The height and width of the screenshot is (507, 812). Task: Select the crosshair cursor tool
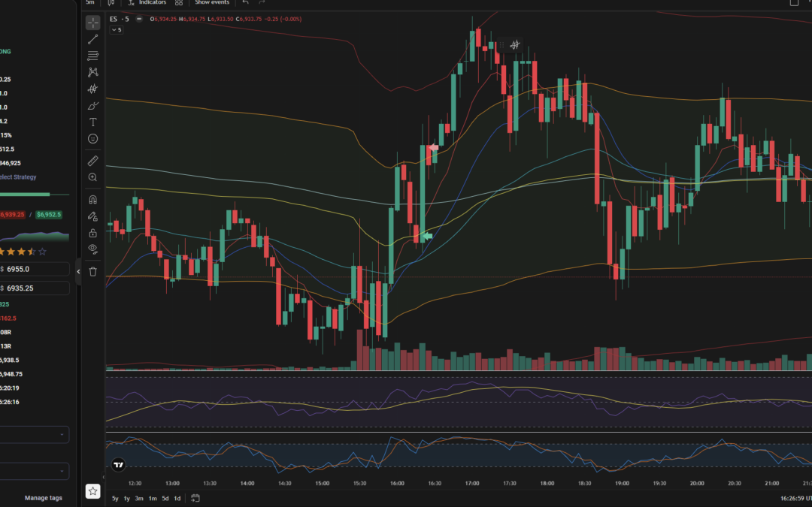click(92, 23)
